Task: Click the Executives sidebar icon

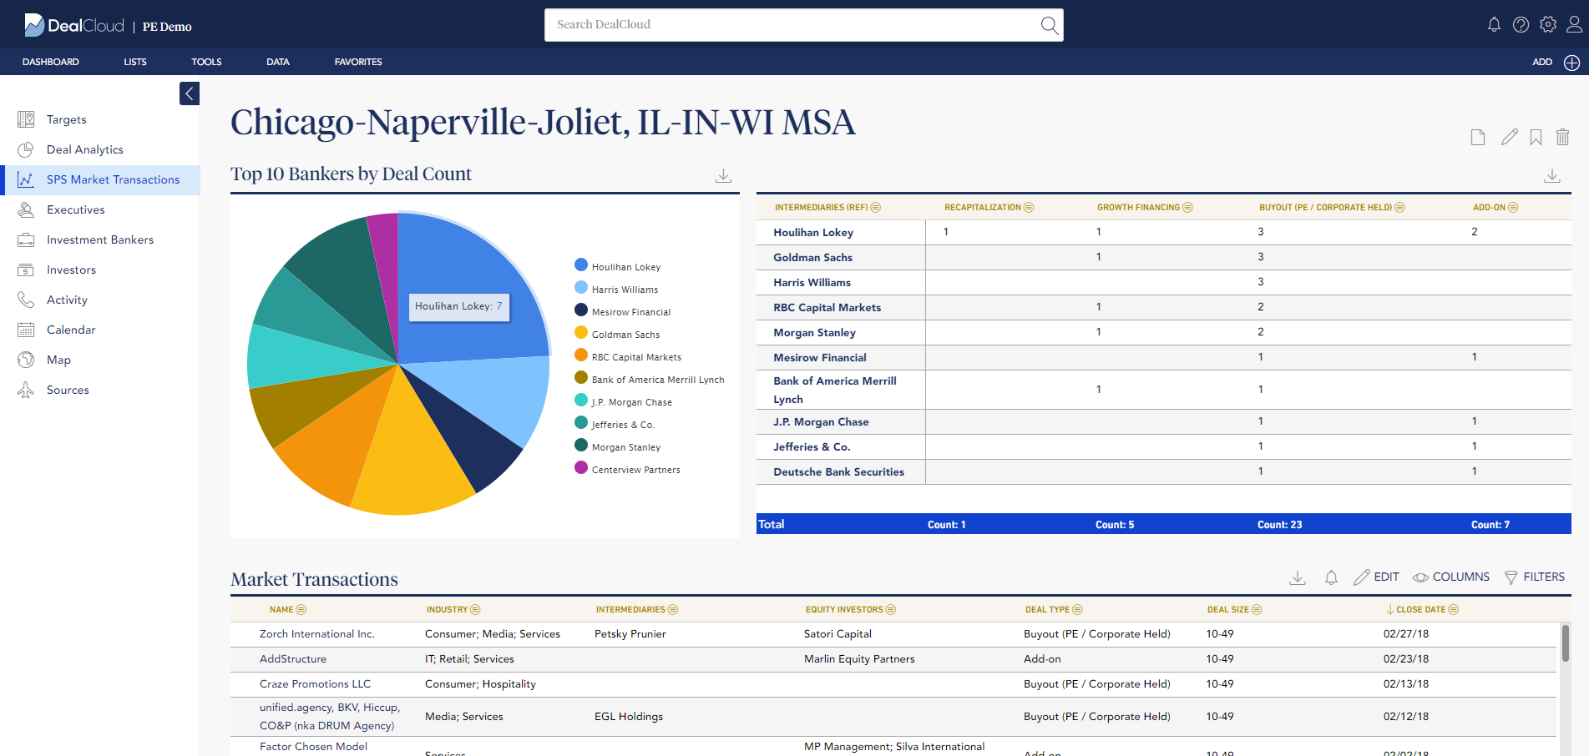Action: point(26,209)
